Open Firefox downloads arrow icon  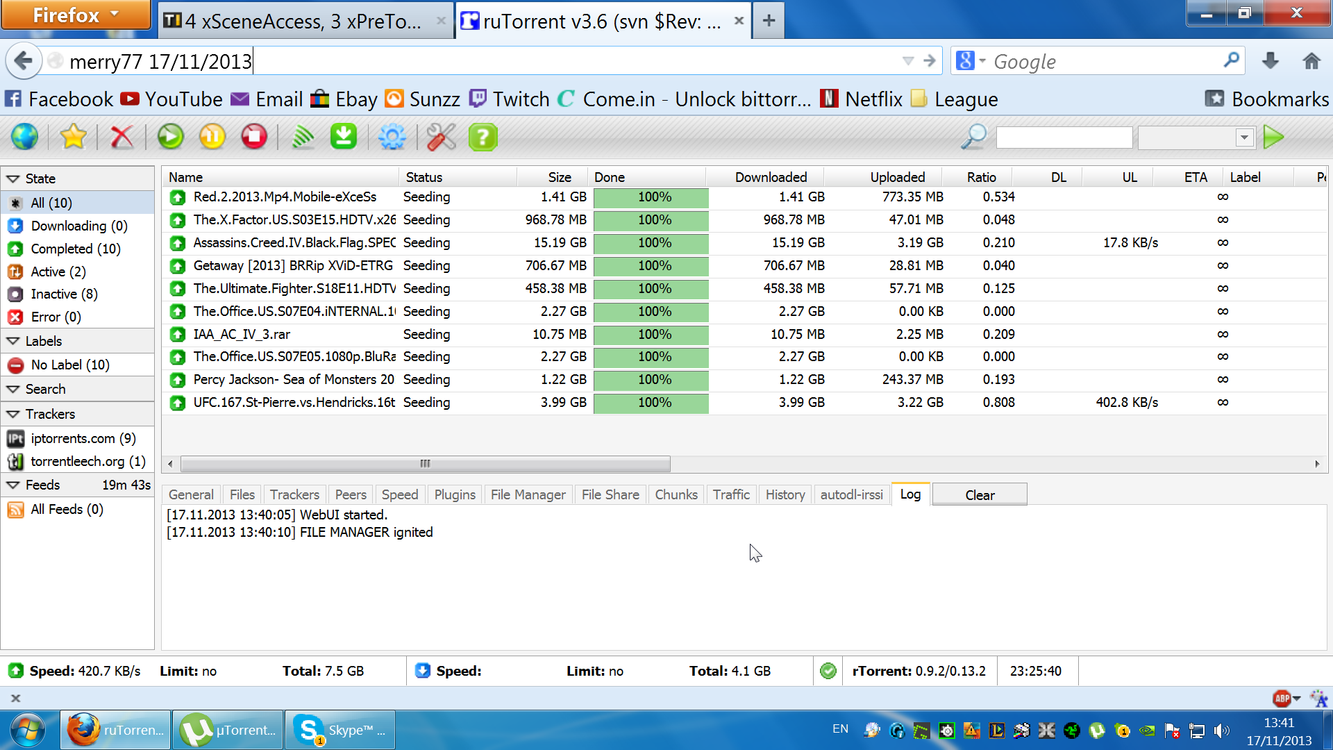tap(1270, 61)
